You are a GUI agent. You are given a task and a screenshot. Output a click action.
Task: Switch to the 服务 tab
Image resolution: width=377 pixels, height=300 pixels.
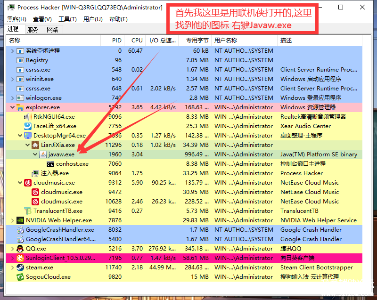tap(33, 30)
